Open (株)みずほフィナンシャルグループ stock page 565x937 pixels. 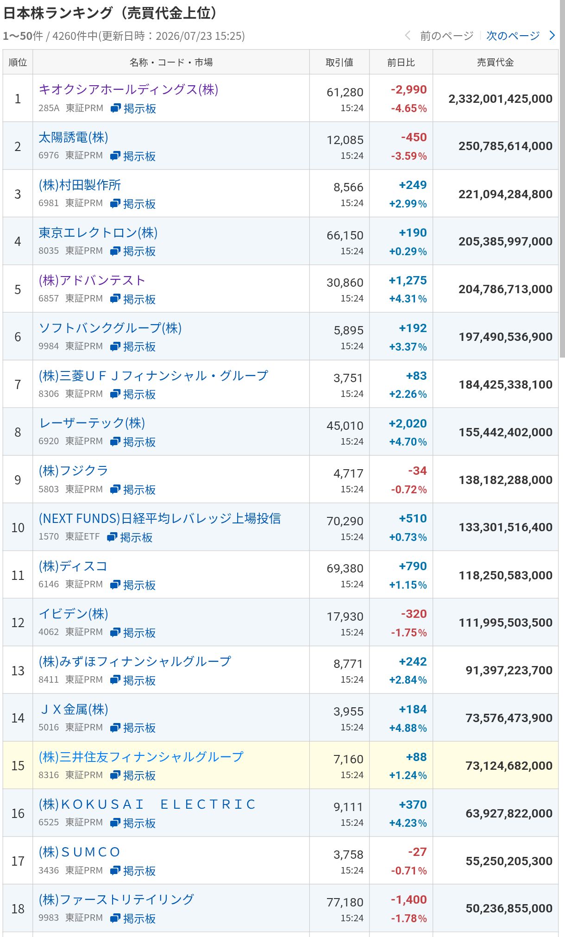click(135, 661)
